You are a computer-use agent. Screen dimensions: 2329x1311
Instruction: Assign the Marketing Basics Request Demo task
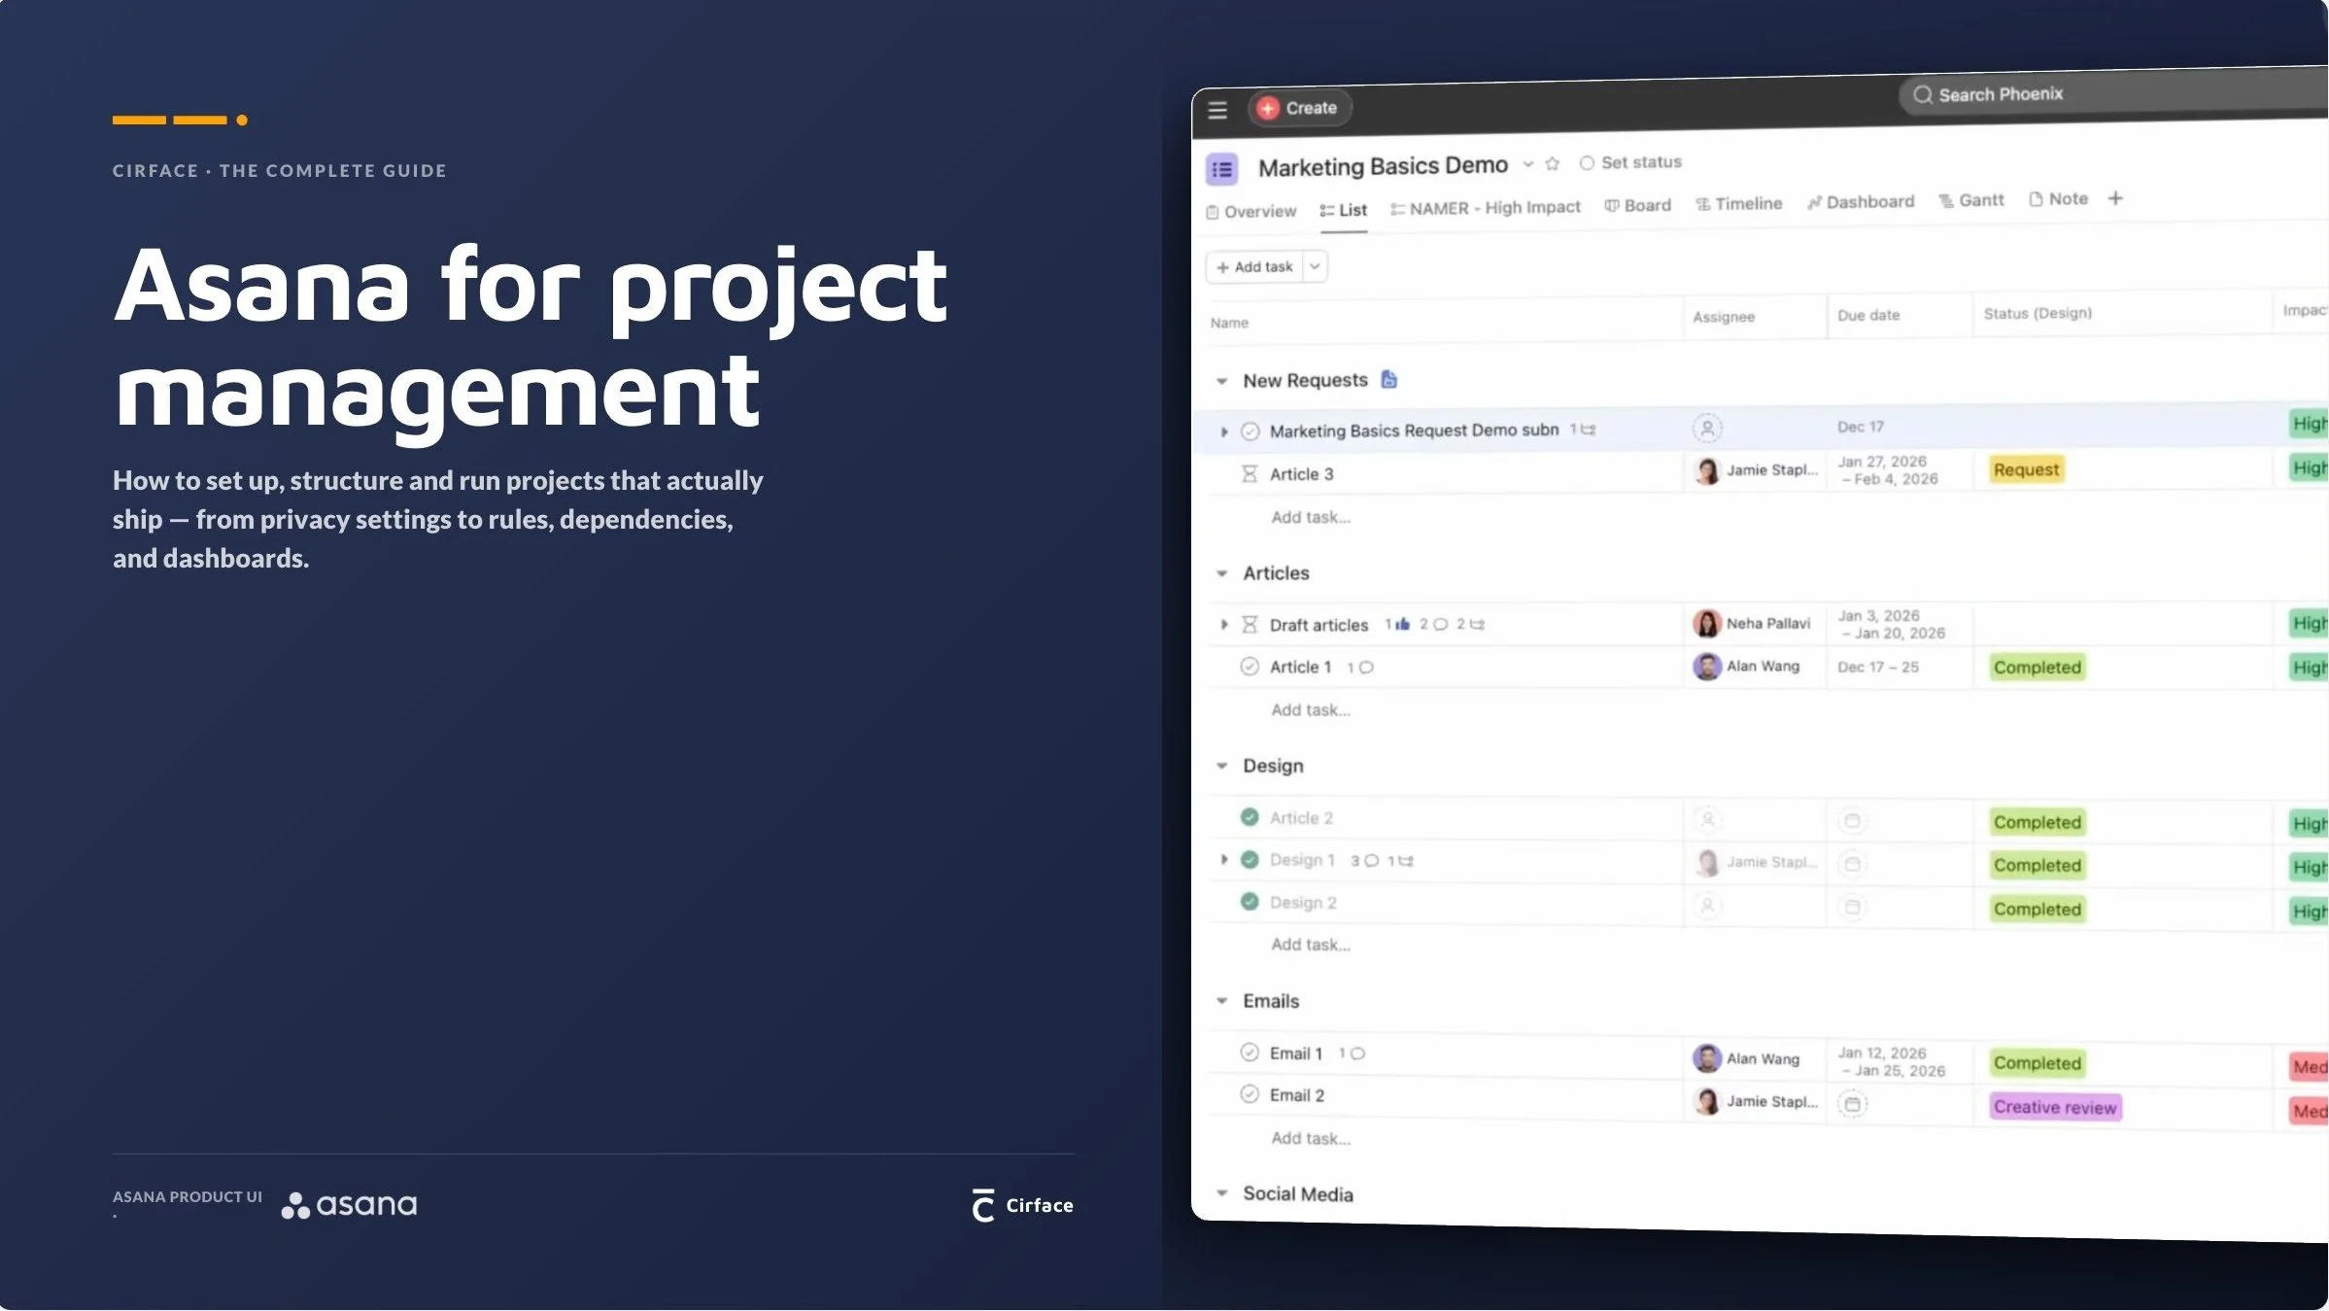[1707, 428]
